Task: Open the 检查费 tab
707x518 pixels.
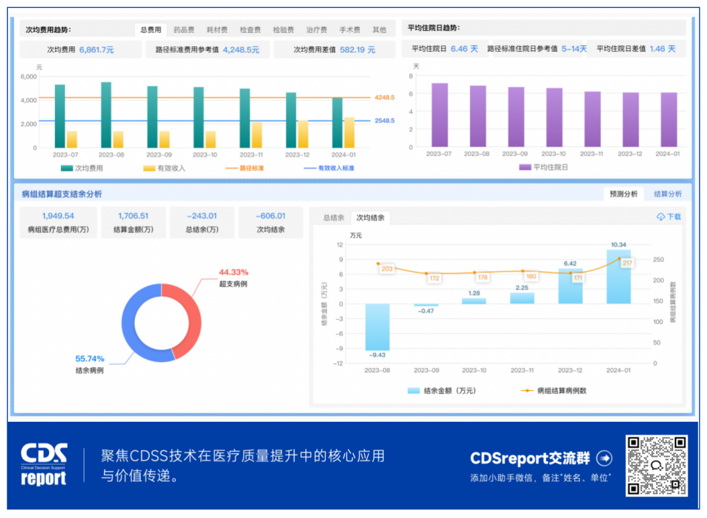Action: [250, 29]
